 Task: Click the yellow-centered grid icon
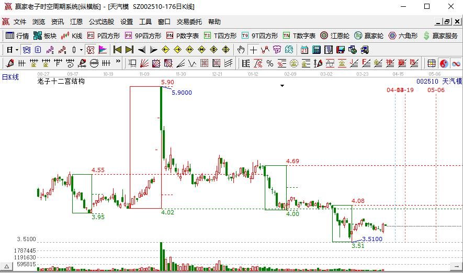point(432,63)
